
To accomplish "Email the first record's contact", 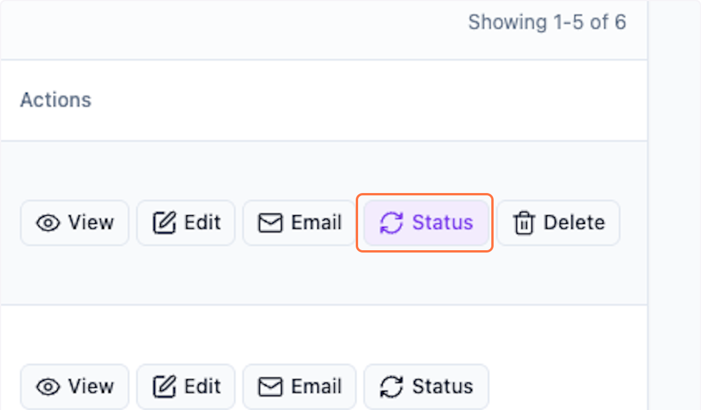I will [x=299, y=222].
